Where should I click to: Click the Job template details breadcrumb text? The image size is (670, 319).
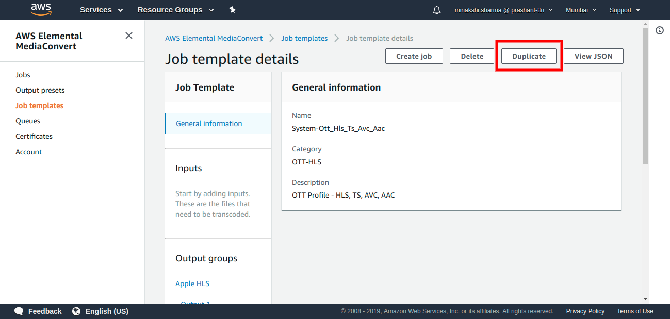tap(380, 38)
